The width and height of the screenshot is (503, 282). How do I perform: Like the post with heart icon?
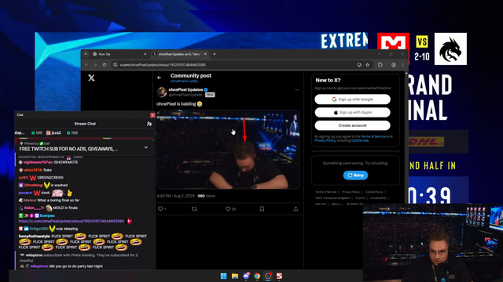[x=228, y=209]
